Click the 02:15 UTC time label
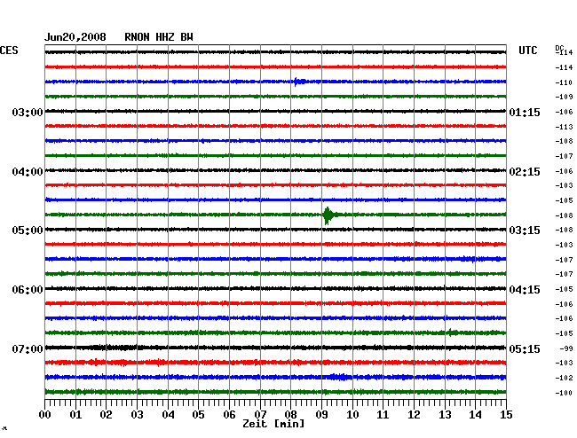 point(525,172)
